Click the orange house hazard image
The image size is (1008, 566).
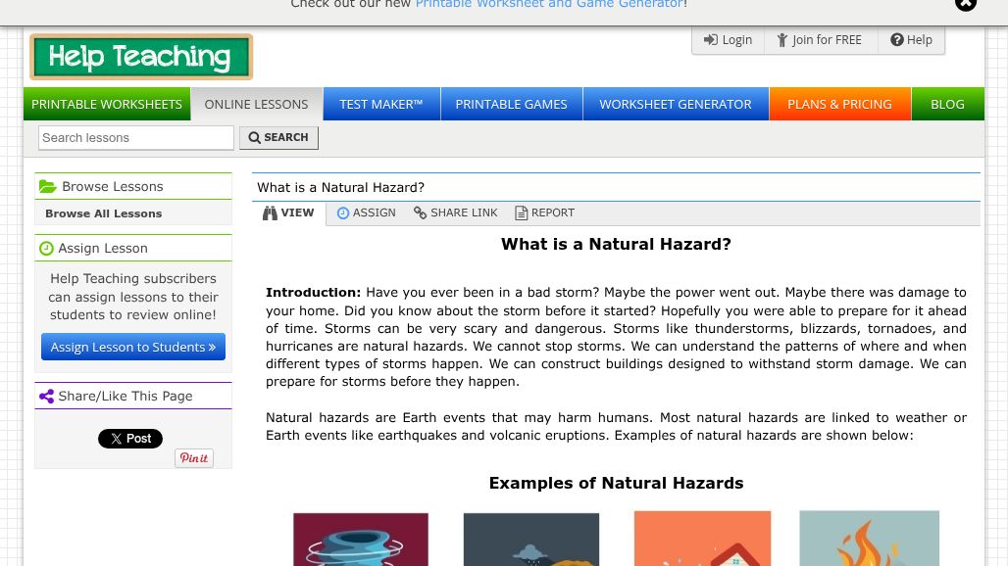click(x=702, y=539)
